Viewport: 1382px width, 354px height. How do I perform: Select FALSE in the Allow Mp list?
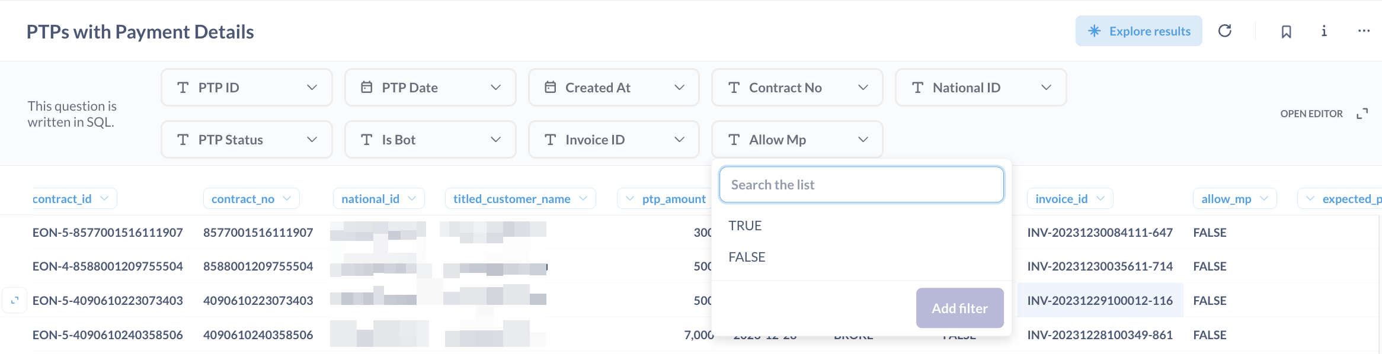747,257
